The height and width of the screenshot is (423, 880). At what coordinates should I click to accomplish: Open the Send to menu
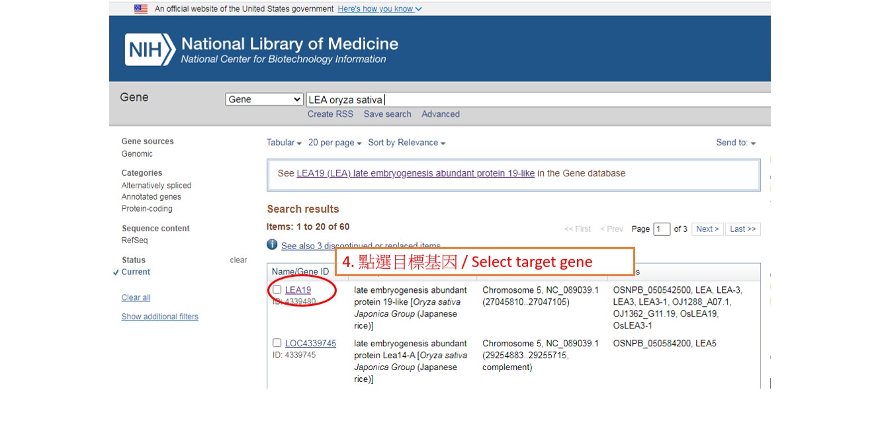736,143
